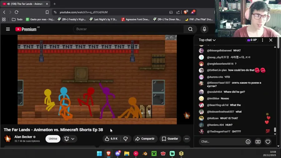This screenshot has width=281, height=158.
Task: Close The Far Lands tab
Action: pos(47,4)
